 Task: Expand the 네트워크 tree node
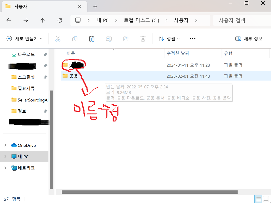coord(5,168)
